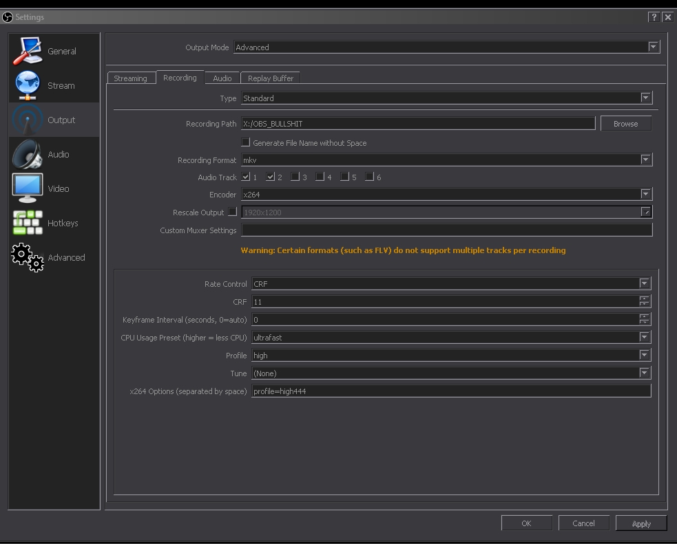Click the help question mark button
This screenshot has width=677, height=544.
654,17
